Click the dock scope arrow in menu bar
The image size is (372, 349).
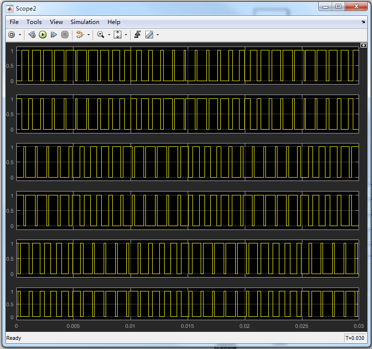(363, 22)
